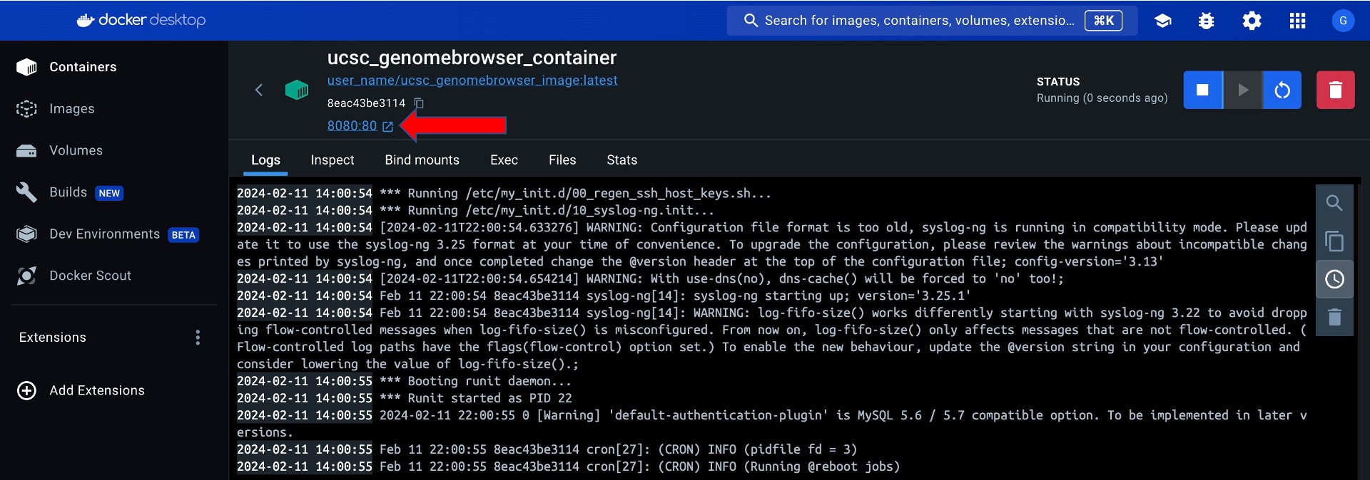
Task: Open Docker Desktop settings gear
Action: (1252, 21)
